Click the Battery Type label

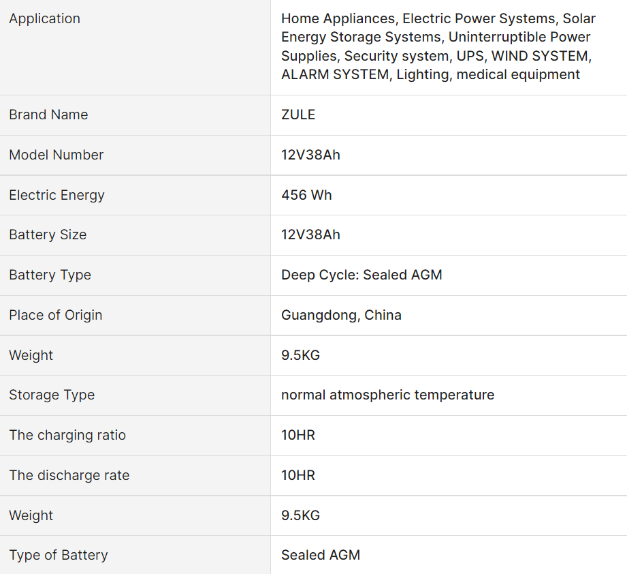(x=50, y=275)
